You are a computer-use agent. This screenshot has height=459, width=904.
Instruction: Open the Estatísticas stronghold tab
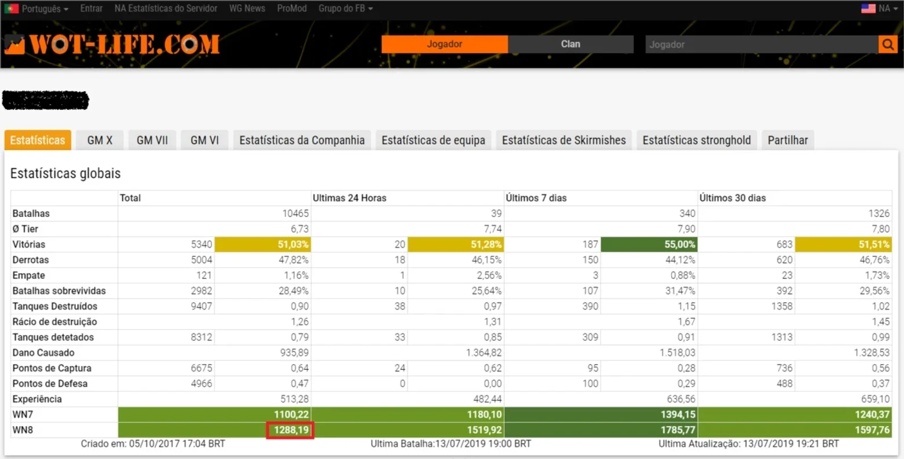click(697, 140)
